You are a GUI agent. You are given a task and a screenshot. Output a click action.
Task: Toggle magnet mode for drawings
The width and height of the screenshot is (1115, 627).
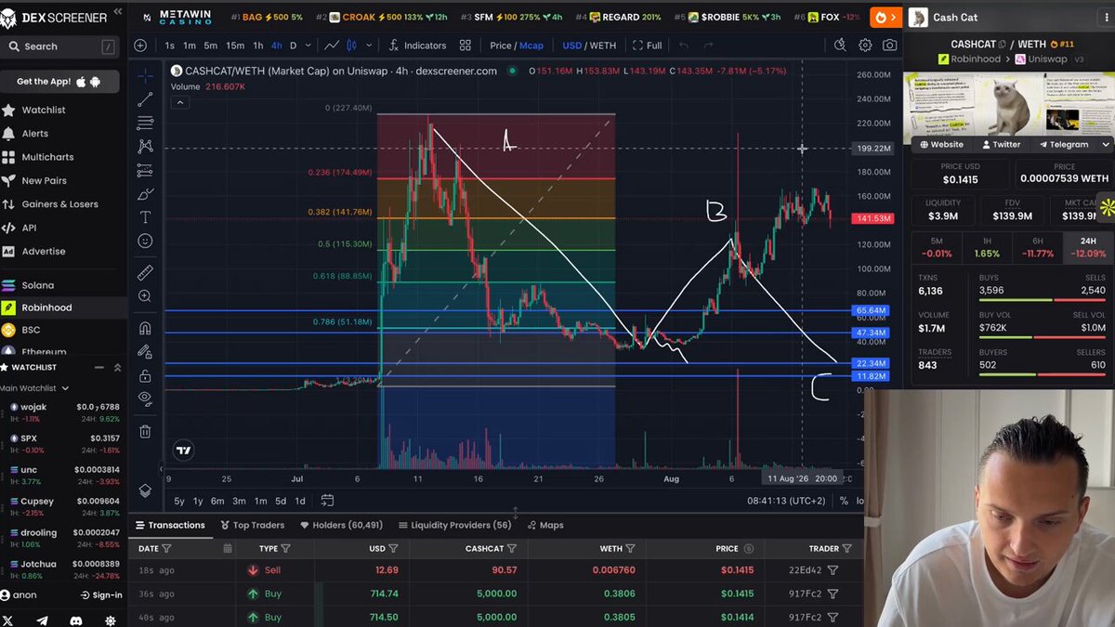click(x=145, y=328)
